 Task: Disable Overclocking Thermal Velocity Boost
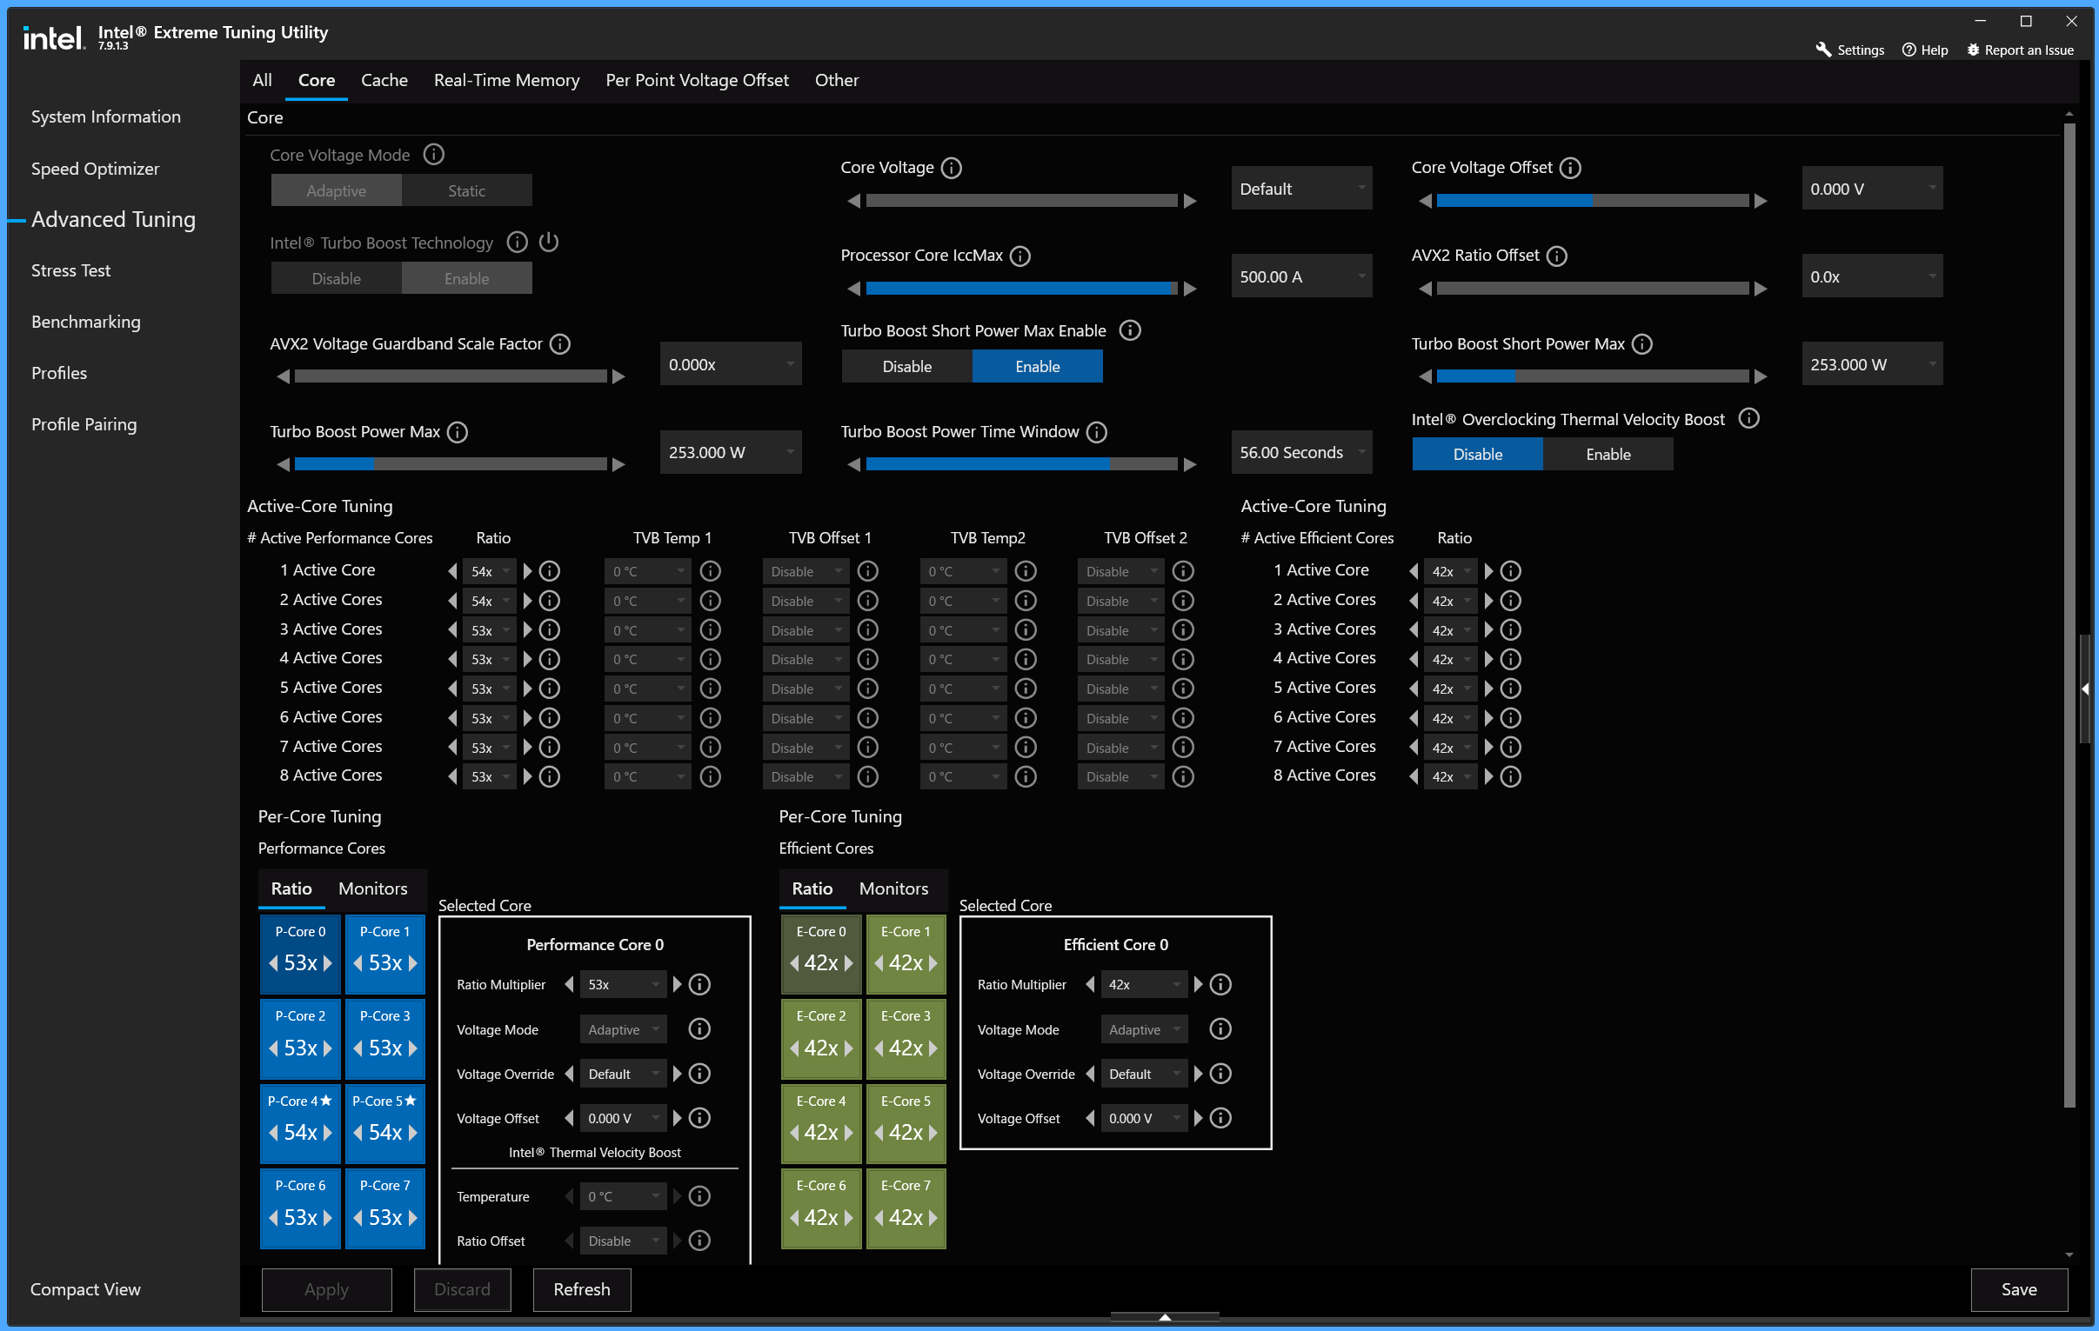point(1478,454)
